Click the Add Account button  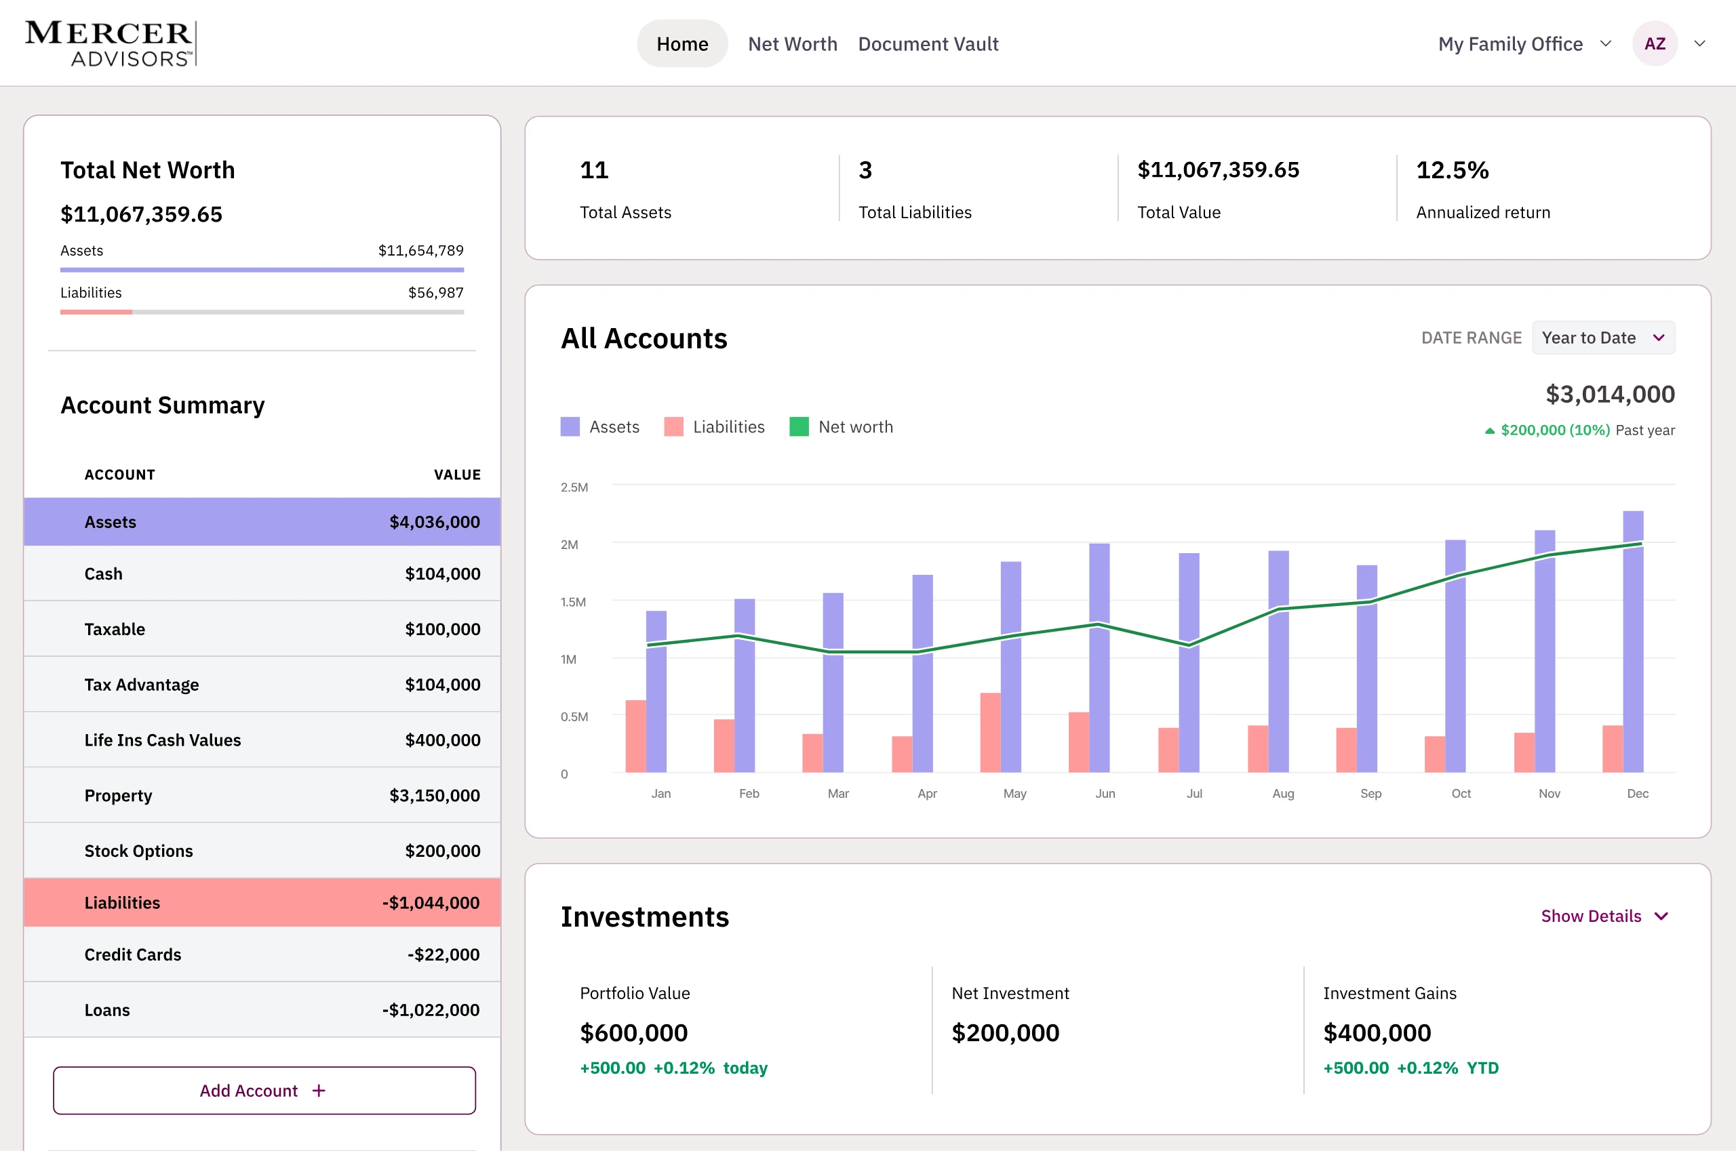[x=264, y=1090]
